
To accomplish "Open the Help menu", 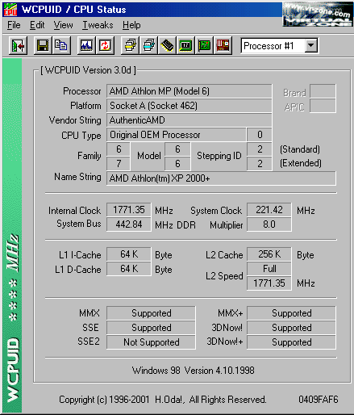I will (131, 25).
